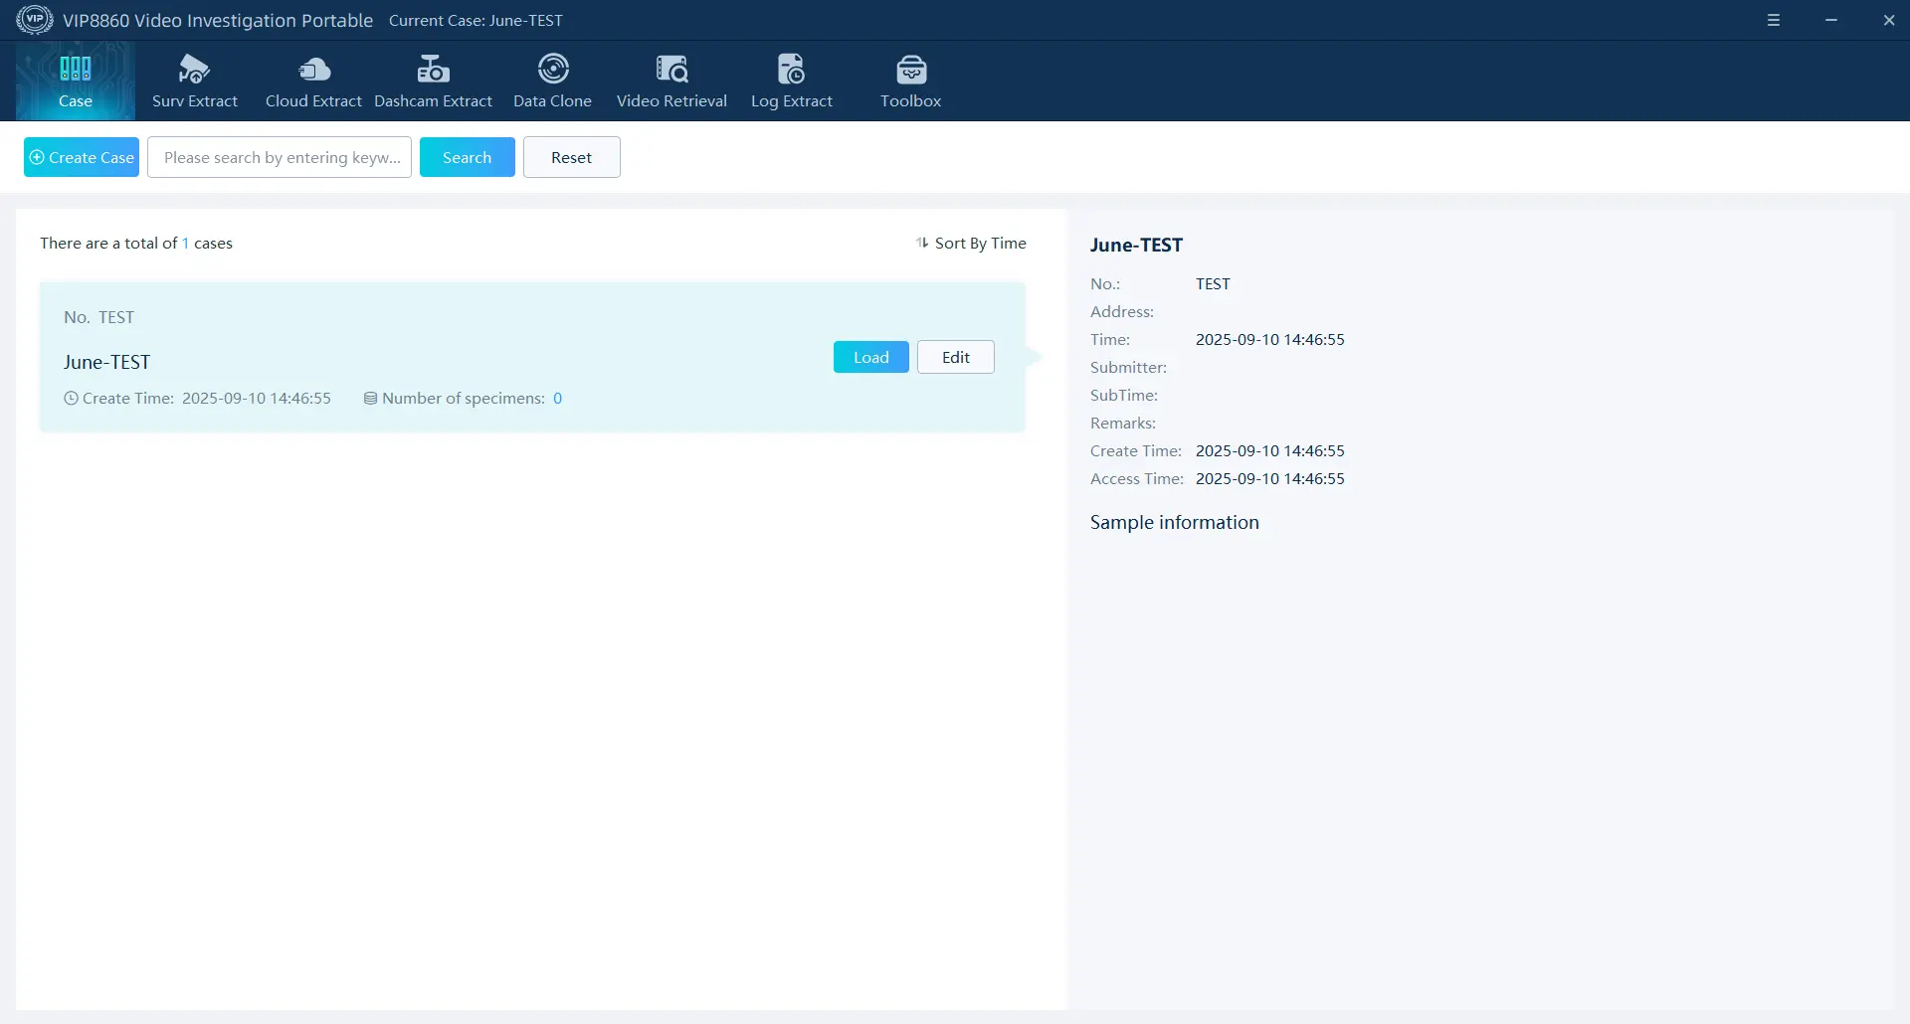Viewport: 1910px width, 1024px height.
Task: Focus the keyword search input field
Action: point(280,157)
